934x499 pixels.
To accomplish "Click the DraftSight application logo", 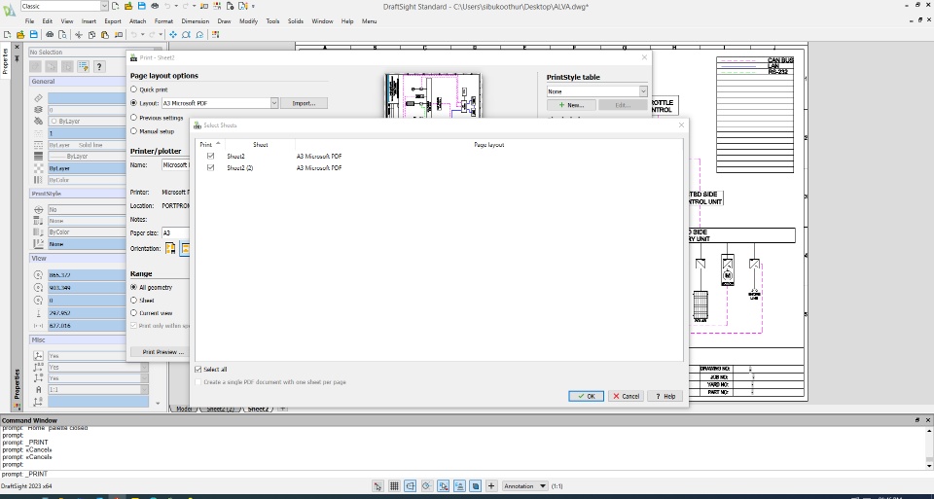I will (x=9, y=10).
